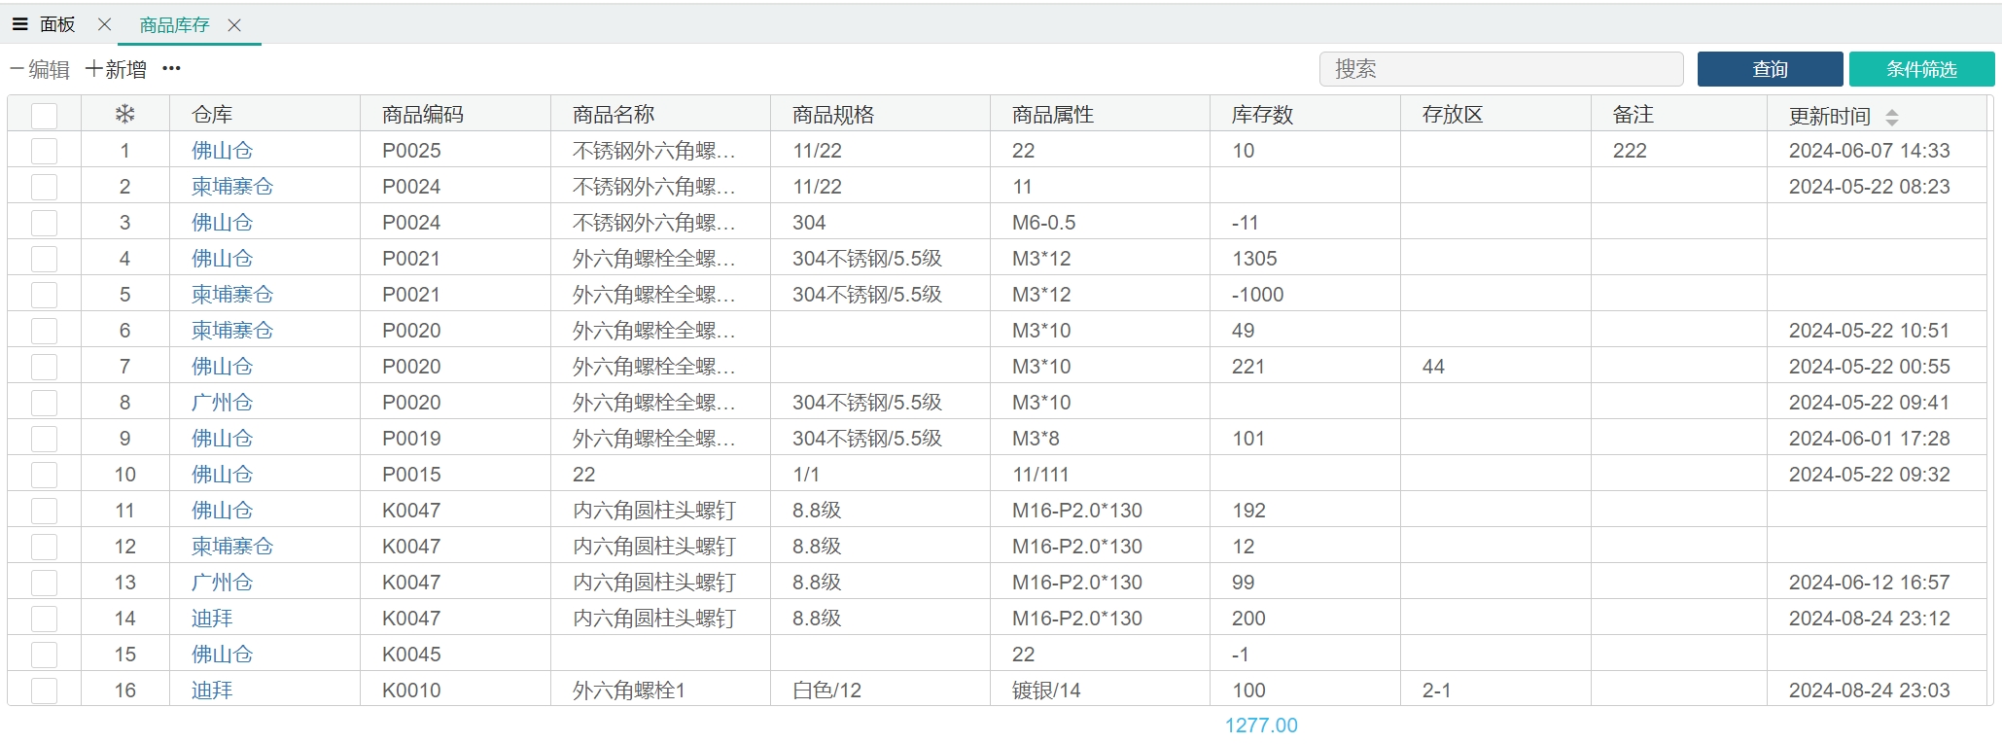Open 柬埔寨仓 link in row 2

(x=232, y=187)
